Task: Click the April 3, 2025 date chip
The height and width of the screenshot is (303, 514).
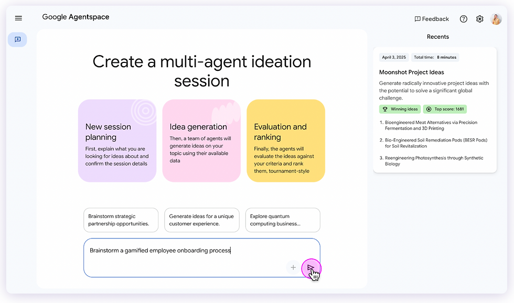Action: point(394,57)
